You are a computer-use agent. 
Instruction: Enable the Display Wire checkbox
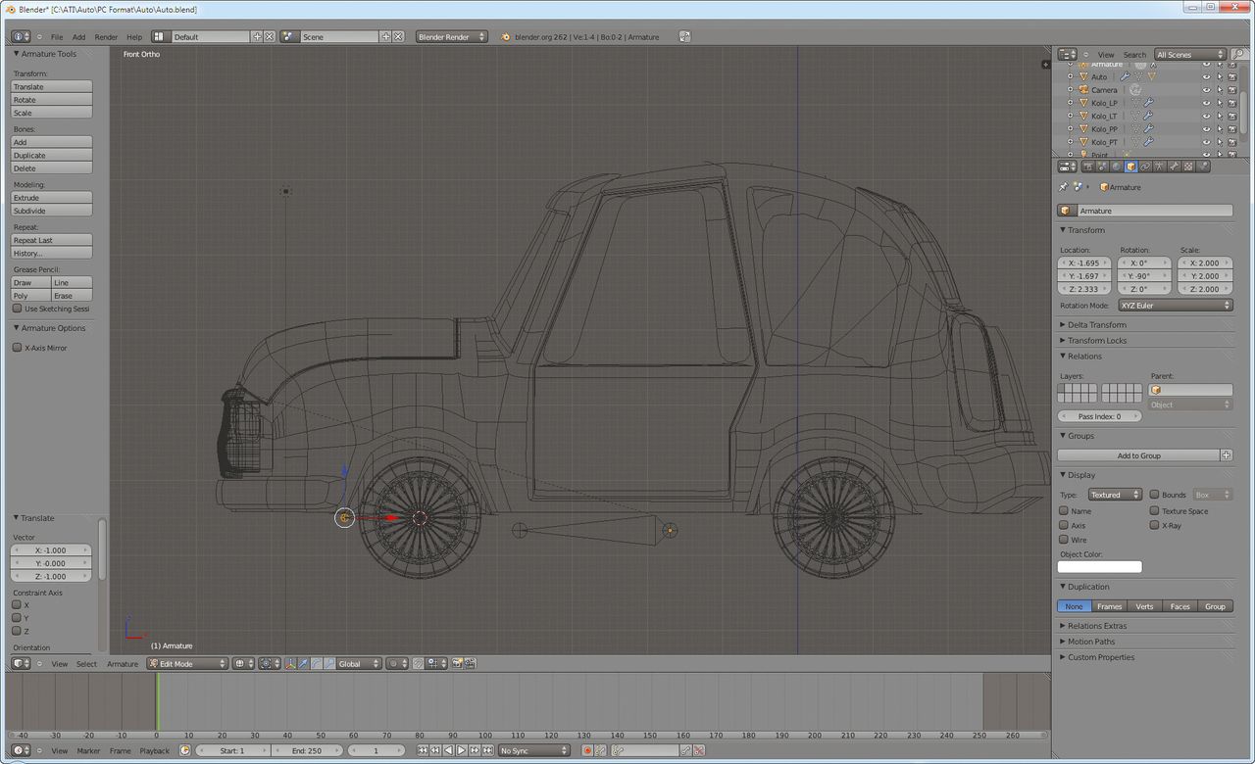tap(1064, 539)
